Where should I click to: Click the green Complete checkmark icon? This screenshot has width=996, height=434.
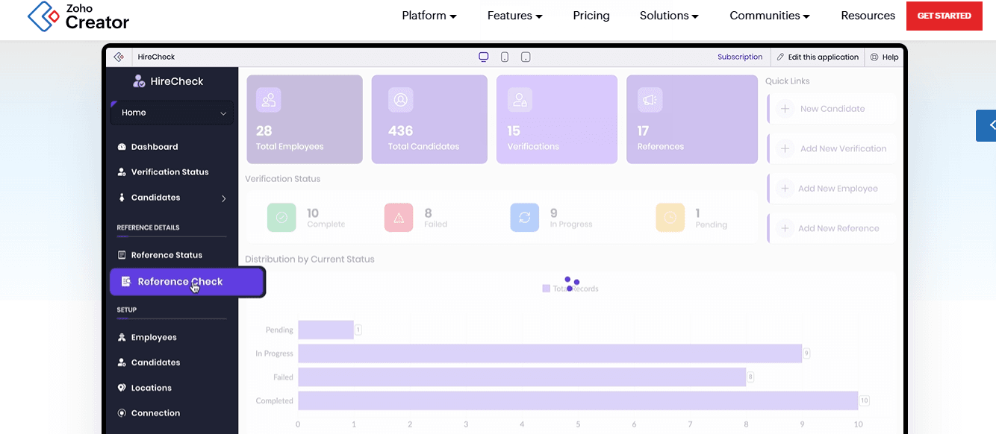pos(281,218)
